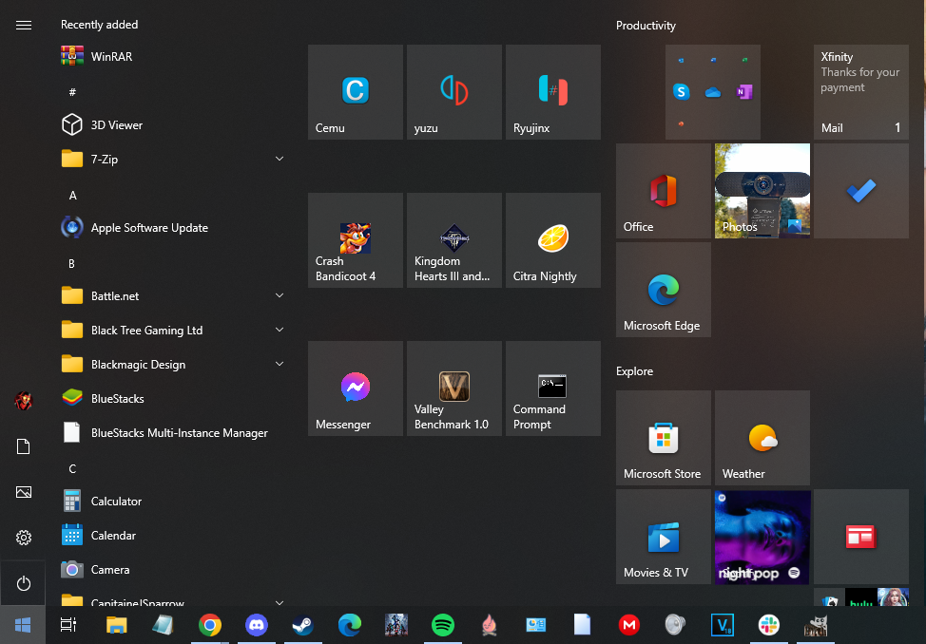
Task: Click the letter B section header
Action: 72,264
